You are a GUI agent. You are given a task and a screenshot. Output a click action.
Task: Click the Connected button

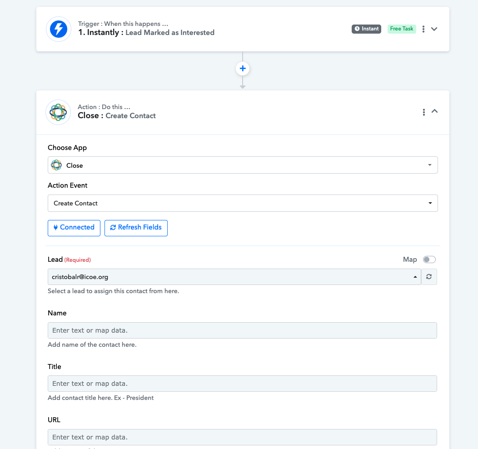(x=74, y=228)
